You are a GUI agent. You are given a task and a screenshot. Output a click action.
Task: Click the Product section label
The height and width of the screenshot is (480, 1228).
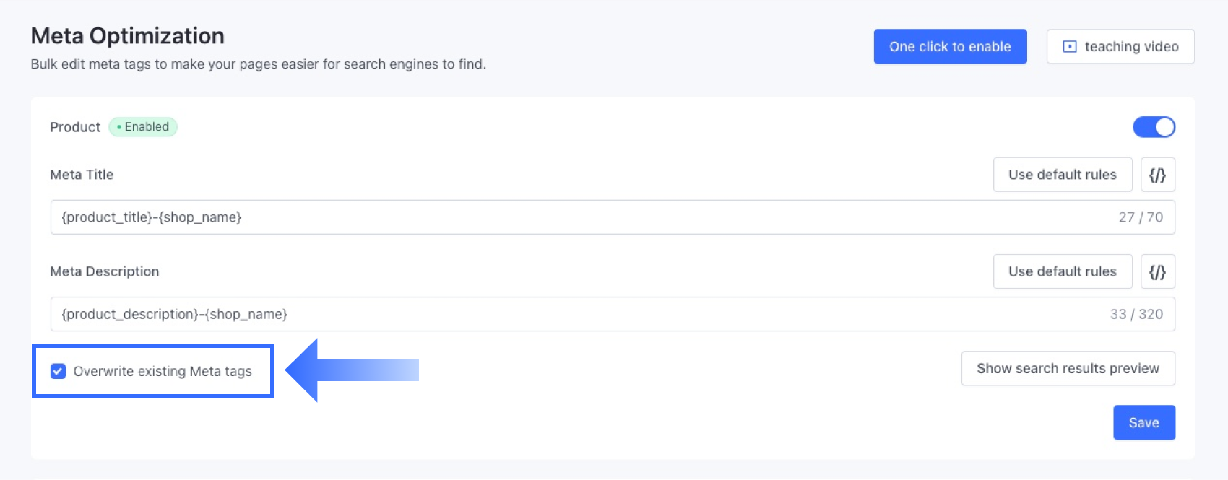(x=75, y=127)
